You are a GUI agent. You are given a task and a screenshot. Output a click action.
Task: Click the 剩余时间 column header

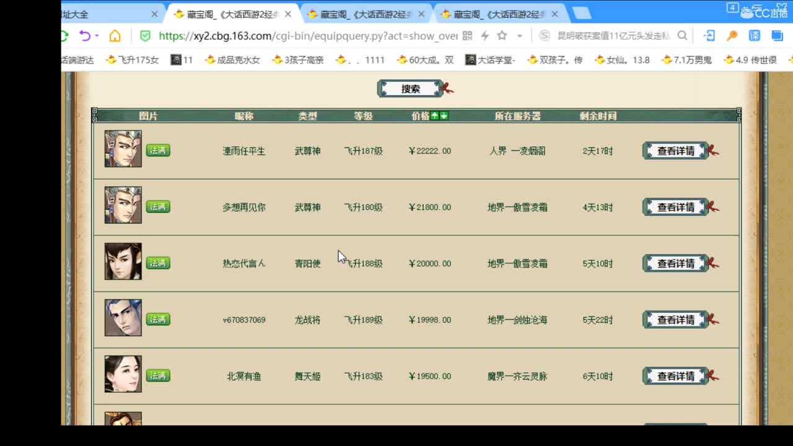(598, 116)
